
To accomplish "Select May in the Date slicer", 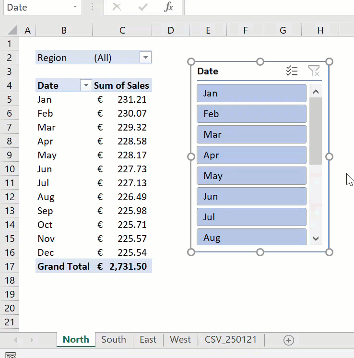I will click(251, 176).
